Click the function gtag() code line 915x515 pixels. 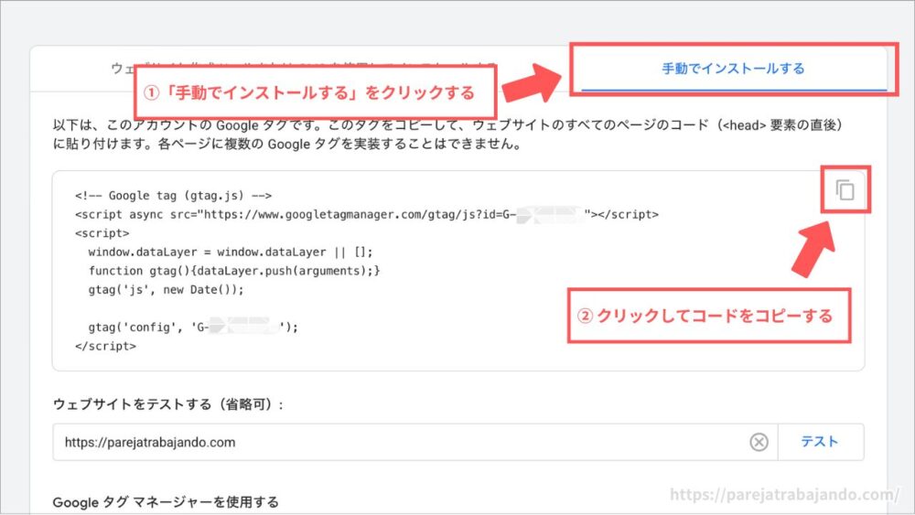click(234, 271)
